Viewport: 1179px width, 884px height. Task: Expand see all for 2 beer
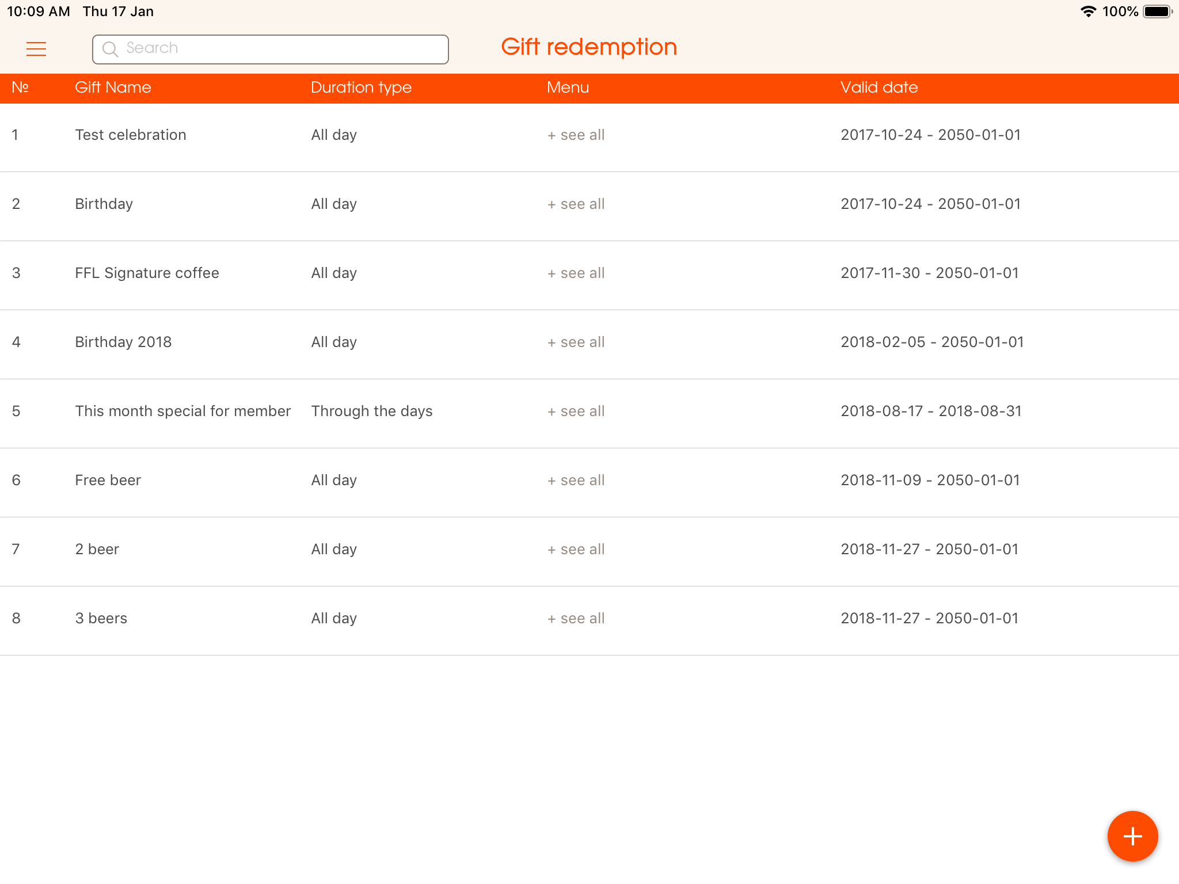576,550
